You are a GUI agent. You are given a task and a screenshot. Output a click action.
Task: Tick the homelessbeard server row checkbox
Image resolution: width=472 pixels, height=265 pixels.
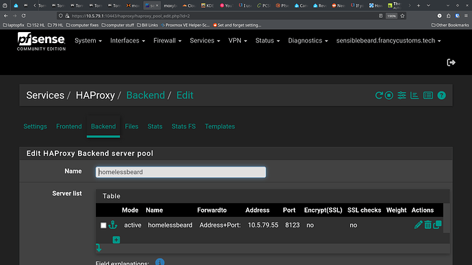[103, 225]
